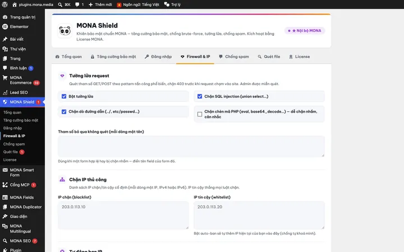Image resolution: width=404 pixels, height=252 pixels.
Task: Toggle Chặn SQL injection checkbox
Action: 200,96
